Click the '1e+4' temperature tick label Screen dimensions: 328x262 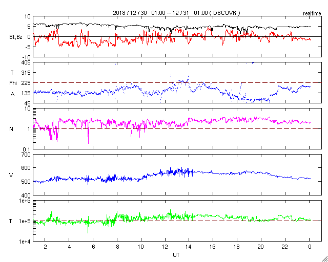[x=26, y=242]
